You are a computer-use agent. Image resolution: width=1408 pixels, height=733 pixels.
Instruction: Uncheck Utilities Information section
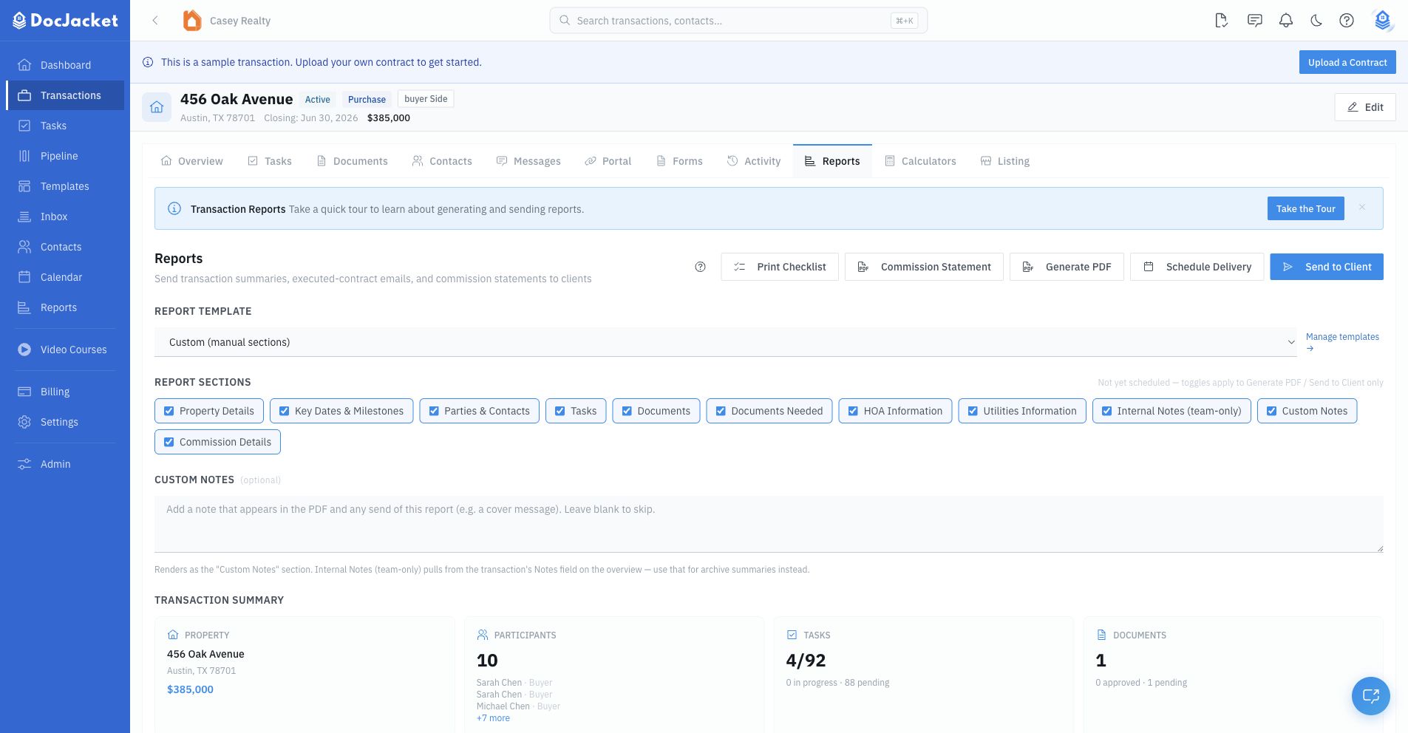(973, 411)
